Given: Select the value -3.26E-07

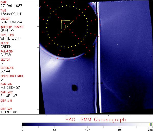Looking at the screenshot, I should (x=10, y=88).
